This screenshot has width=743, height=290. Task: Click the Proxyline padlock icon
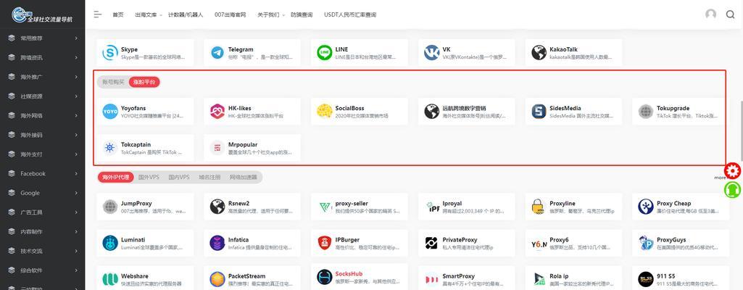537,207
